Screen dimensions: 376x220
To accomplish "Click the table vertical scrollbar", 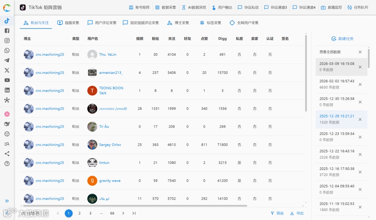I will [306, 73].
